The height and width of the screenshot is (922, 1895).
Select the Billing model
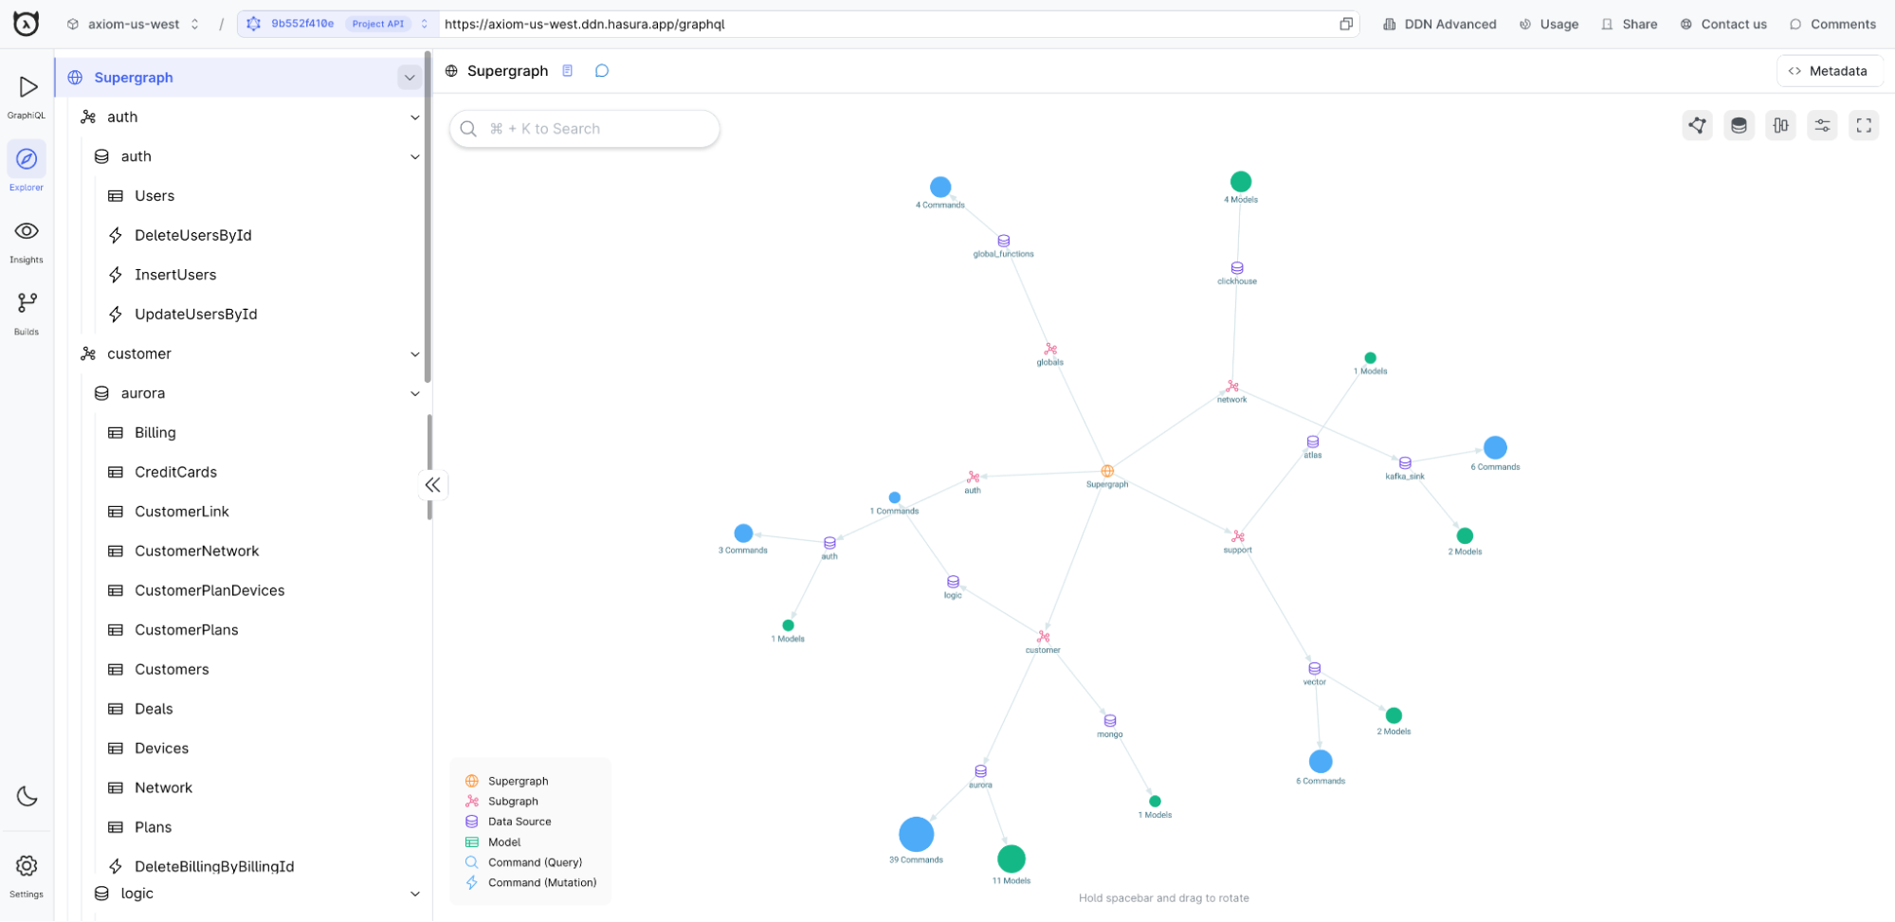tap(155, 433)
